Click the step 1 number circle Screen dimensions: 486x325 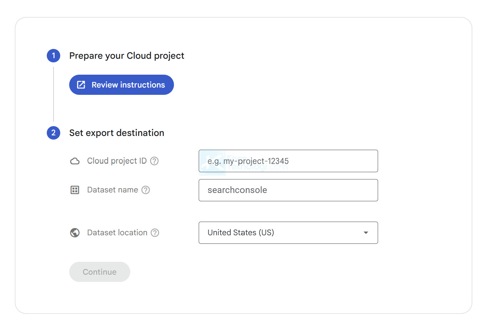[x=54, y=56]
